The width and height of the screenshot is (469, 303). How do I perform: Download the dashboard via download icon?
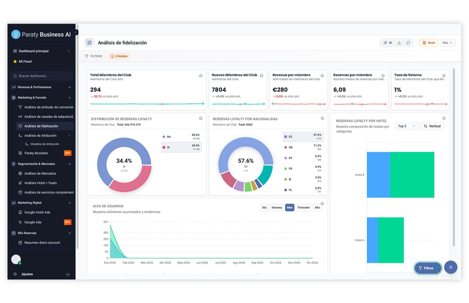coord(399,43)
